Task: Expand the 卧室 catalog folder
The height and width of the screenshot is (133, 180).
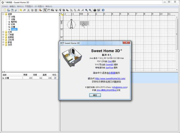Action: (3, 42)
